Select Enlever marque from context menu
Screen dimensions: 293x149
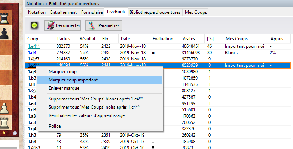click(99, 88)
